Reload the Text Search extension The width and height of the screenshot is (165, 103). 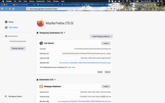tap(100, 72)
